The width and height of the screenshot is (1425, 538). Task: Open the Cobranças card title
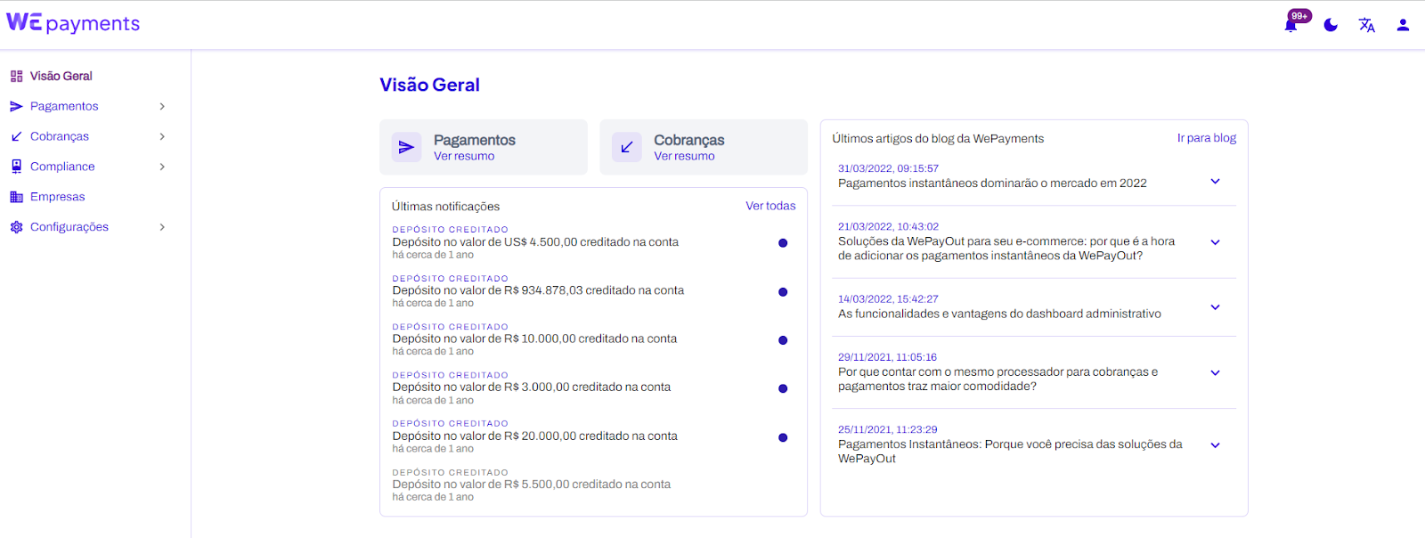[x=688, y=140]
